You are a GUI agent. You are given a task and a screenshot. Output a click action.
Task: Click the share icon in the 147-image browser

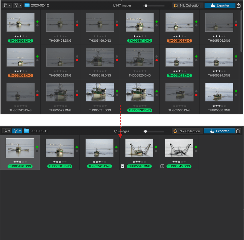coord(238,5)
